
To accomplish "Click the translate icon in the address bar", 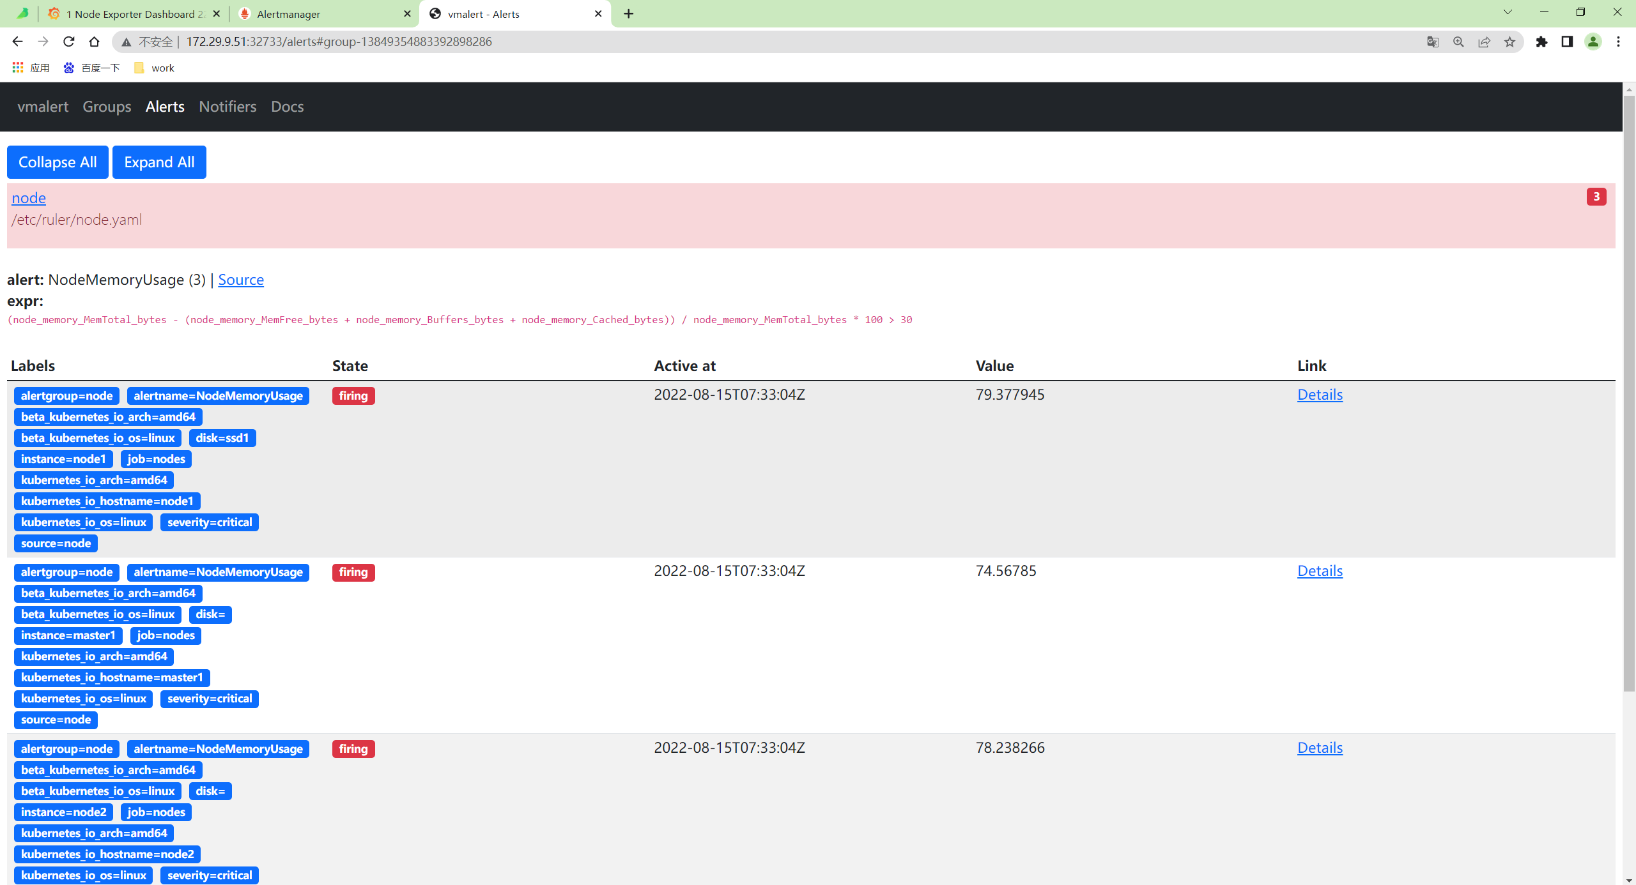I will 1433,42.
